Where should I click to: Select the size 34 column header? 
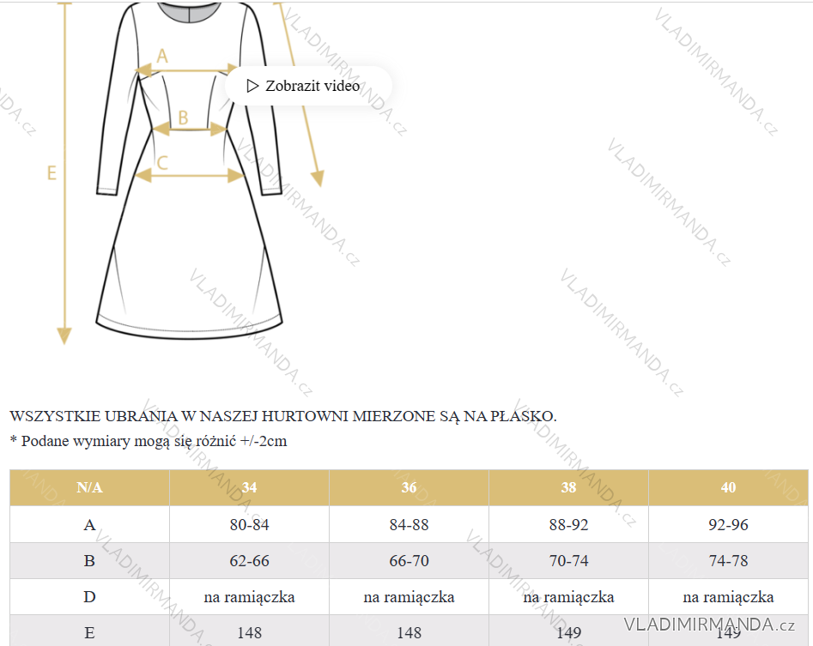tap(249, 487)
